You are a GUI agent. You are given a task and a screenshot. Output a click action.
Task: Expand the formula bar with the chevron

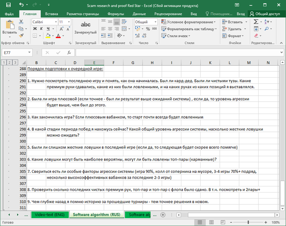(282, 53)
